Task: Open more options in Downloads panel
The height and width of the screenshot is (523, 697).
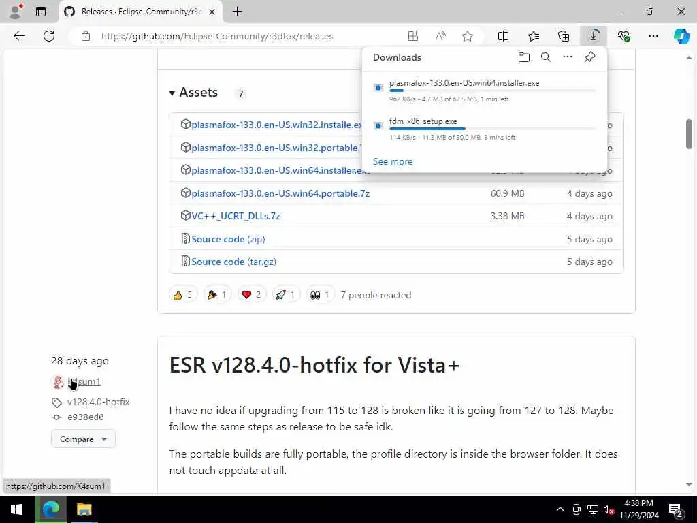Action: pos(568,57)
